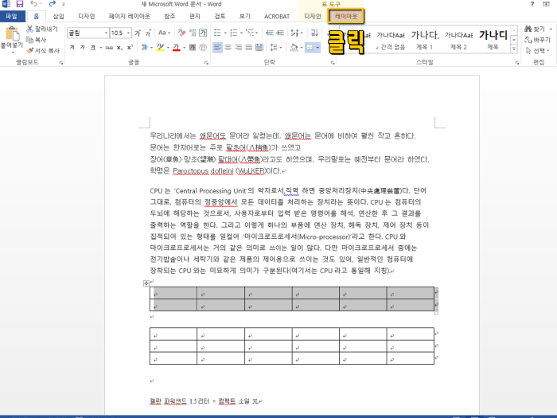
Task: Switch to the Page Layout (페이지 레이아웃) tab
Action: coord(129,17)
